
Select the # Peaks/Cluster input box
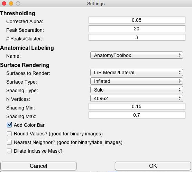[137, 37]
